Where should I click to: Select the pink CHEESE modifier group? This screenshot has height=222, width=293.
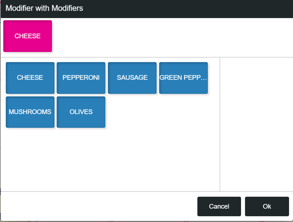(28, 36)
